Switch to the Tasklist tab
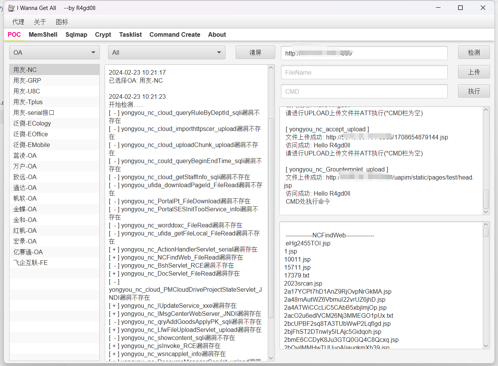The height and width of the screenshot is (366, 498). [x=130, y=34]
